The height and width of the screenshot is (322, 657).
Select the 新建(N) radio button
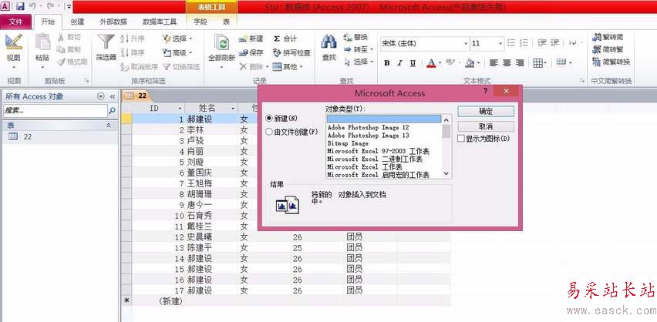[269, 119]
